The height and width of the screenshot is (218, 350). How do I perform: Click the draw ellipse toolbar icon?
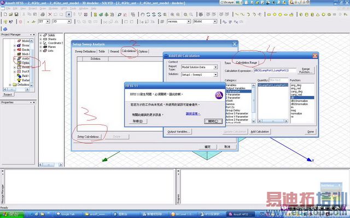point(285,15)
